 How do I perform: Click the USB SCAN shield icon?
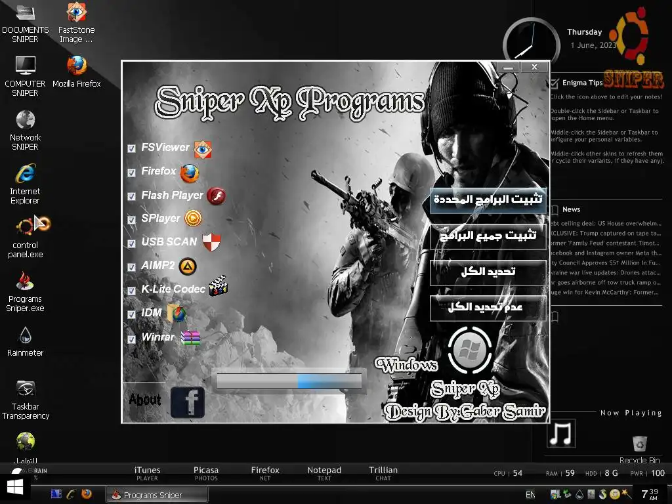[211, 242]
